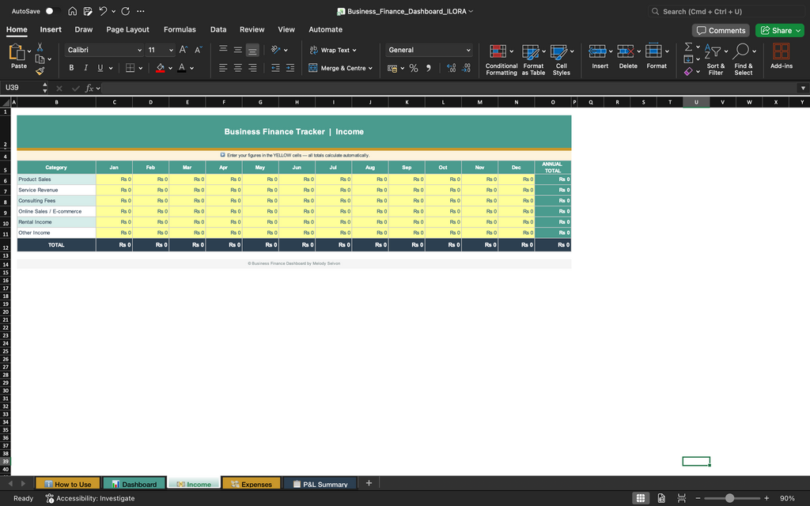Screen dimensions: 810x506
Task: Apply Comma Style format
Action: pyautogui.click(x=428, y=68)
